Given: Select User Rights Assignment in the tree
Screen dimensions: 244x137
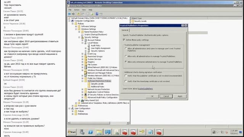Looking at the screenshot, I should click(x=101, y=48).
